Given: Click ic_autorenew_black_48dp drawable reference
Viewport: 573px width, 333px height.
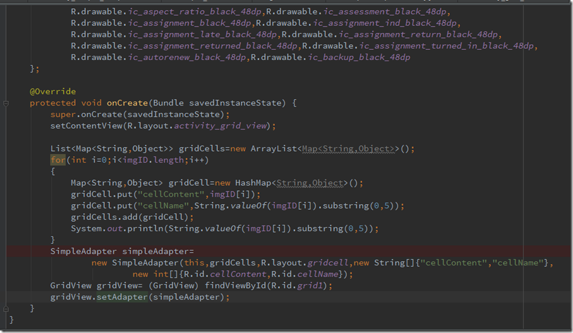Looking at the screenshot, I should point(188,58).
